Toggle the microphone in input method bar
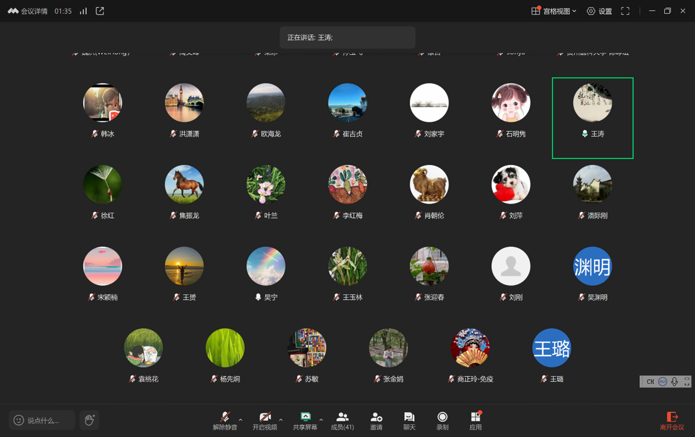The width and height of the screenshot is (695, 437). pyautogui.click(x=674, y=382)
